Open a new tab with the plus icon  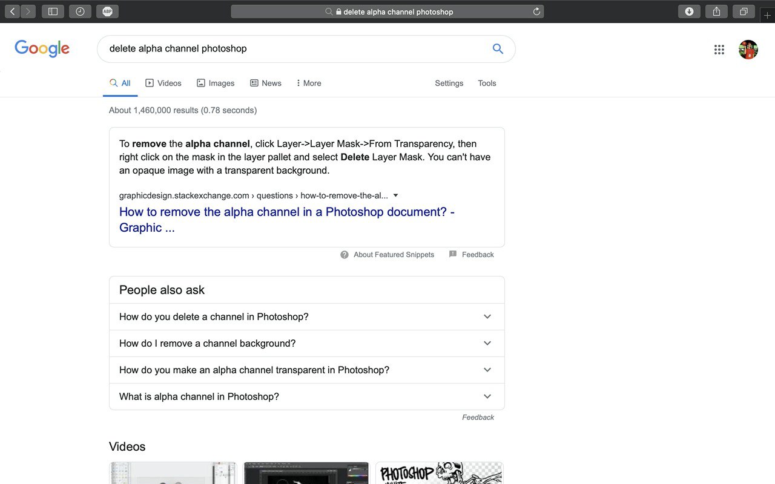[767, 15]
